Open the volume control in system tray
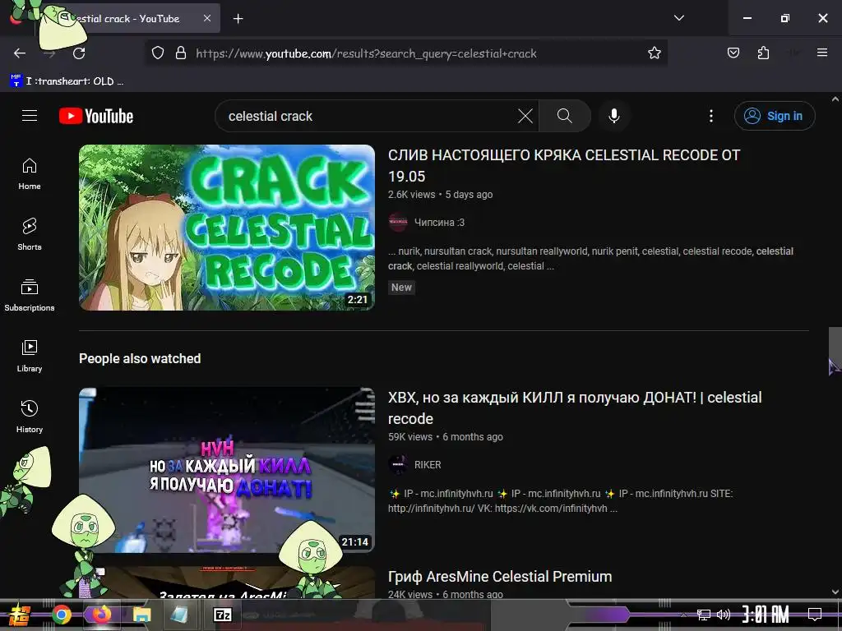The height and width of the screenshot is (631, 842). coord(724,615)
